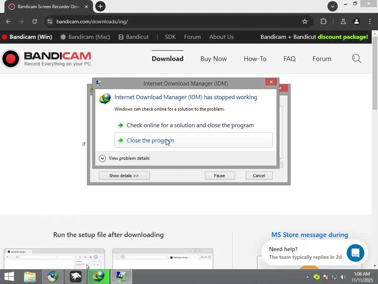
Task: Open SDK link in top bar
Action: [170, 37]
